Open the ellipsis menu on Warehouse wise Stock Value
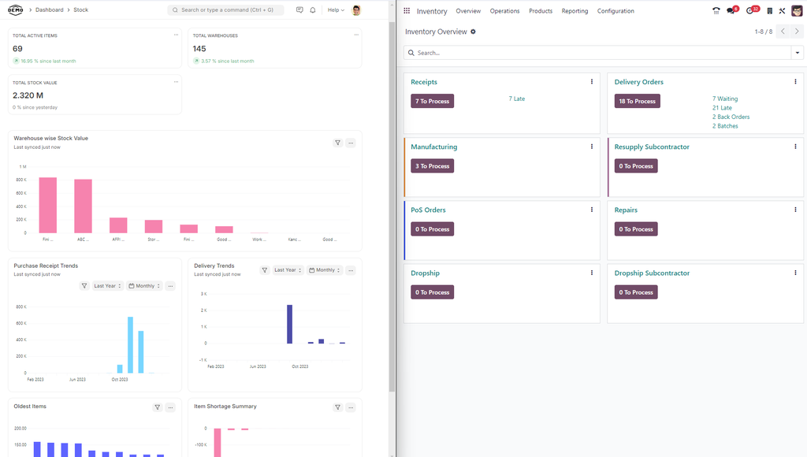 coord(351,143)
